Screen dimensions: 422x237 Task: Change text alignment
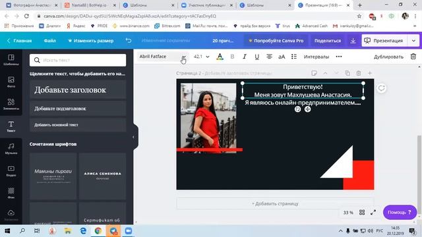point(269,57)
